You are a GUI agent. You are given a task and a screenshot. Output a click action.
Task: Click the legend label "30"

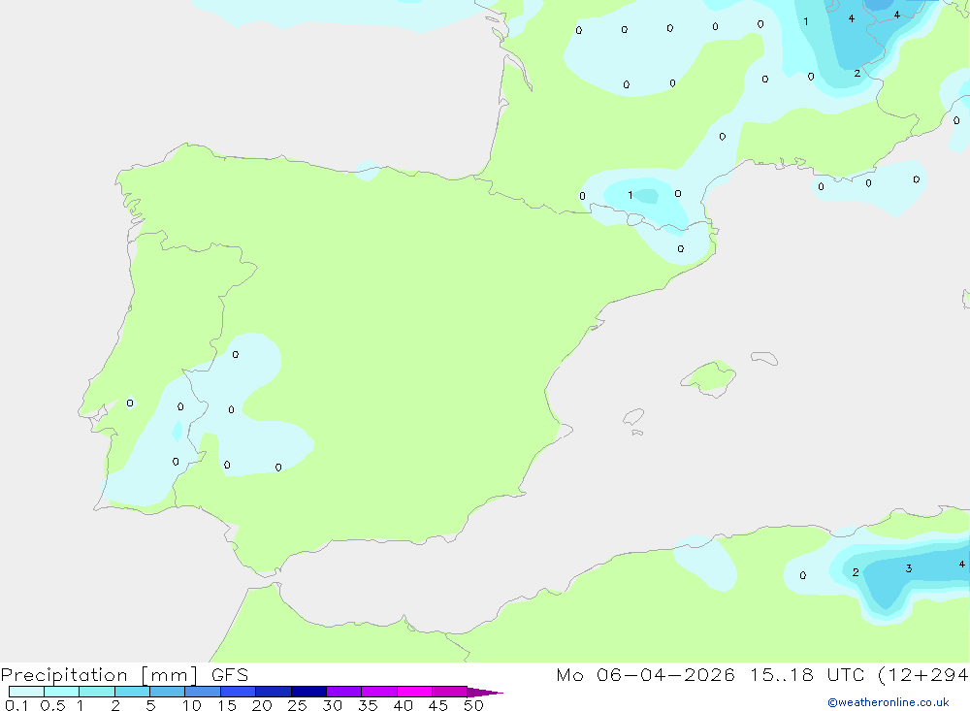pos(332,705)
